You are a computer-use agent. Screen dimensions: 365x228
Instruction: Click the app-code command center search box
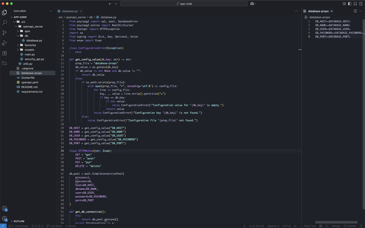184,4
